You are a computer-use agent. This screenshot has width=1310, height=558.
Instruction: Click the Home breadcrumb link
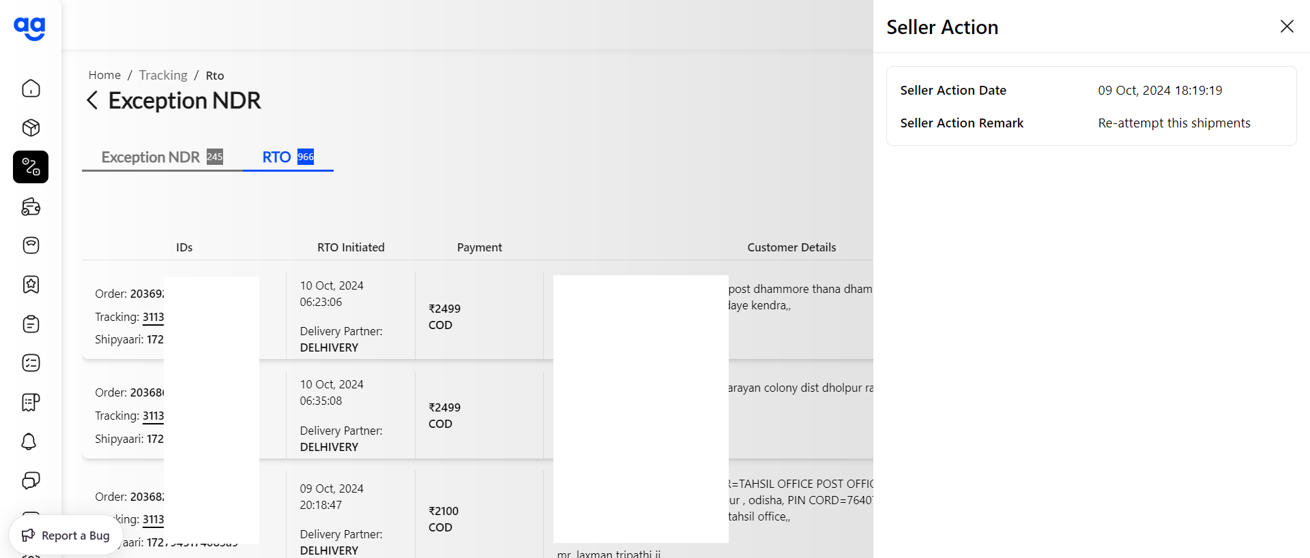click(x=104, y=75)
